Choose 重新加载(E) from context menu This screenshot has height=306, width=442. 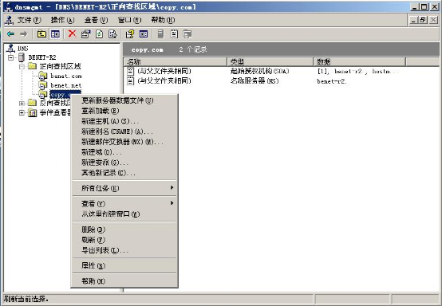point(124,111)
